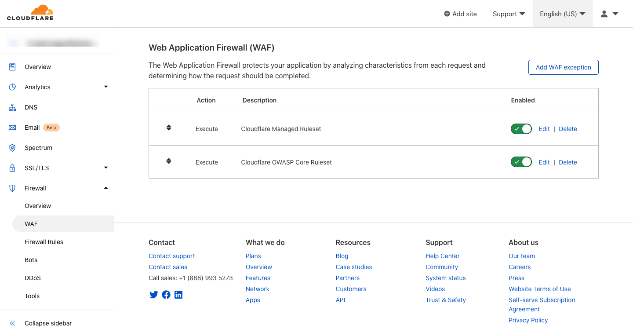Disable the Cloudflare OWASP Core Ruleset toggle

[521, 162]
